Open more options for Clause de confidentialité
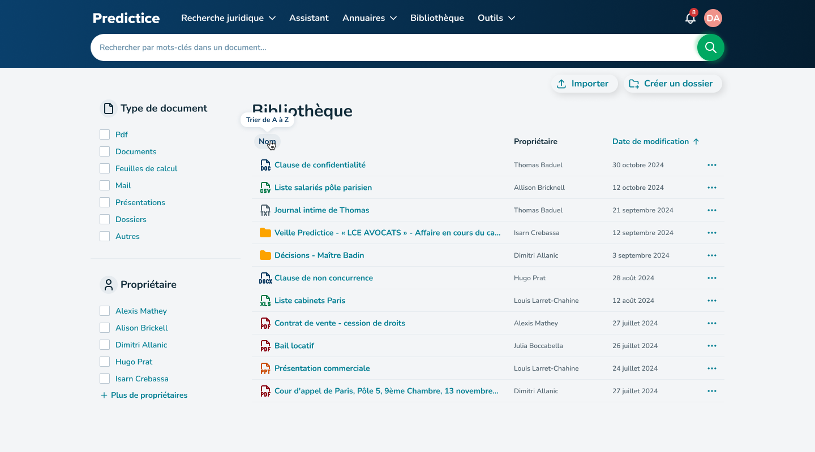 [712, 165]
